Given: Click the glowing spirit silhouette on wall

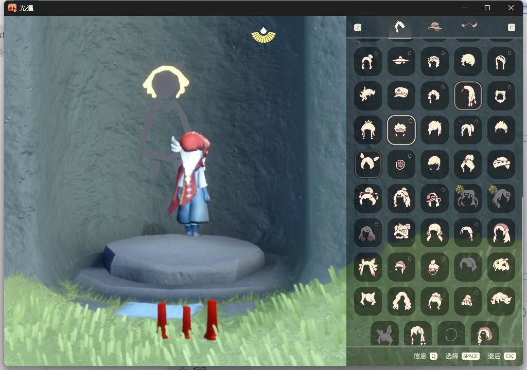Looking at the screenshot, I should point(166,121).
